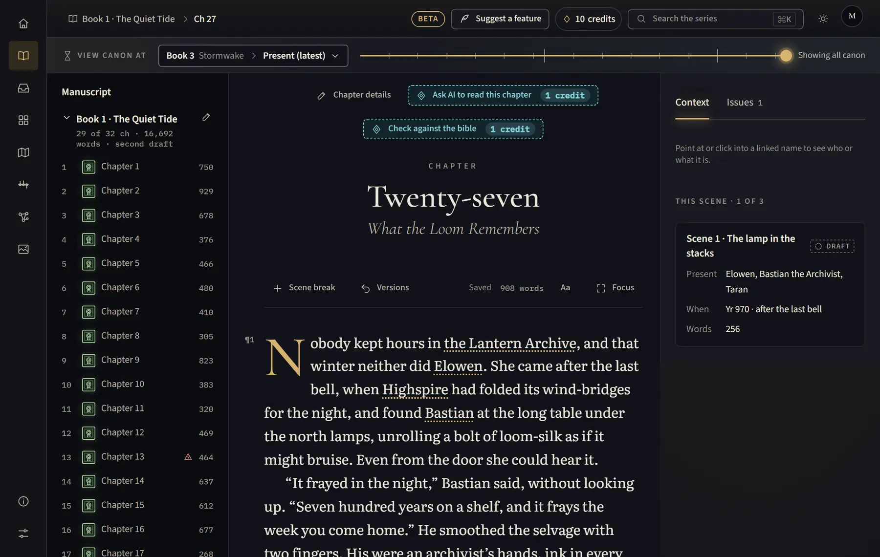This screenshot has width=880, height=557.
Task: Collapse the Book 1 The Quiet Tide tree
Action: (x=66, y=118)
